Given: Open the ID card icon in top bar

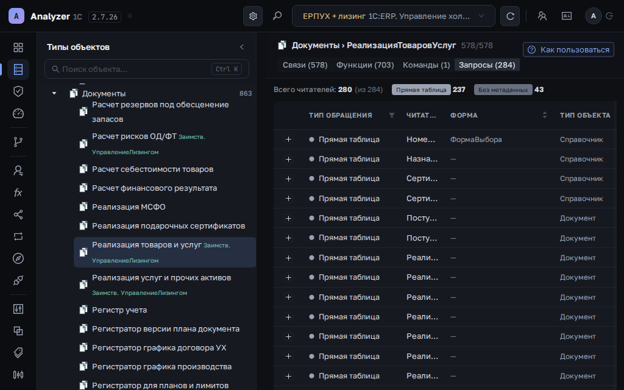Looking at the screenshot, I should pos(567,16).
